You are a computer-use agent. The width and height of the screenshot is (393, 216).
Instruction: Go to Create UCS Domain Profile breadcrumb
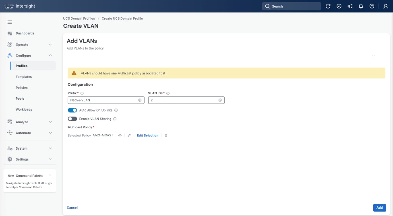tap(122, 19)
